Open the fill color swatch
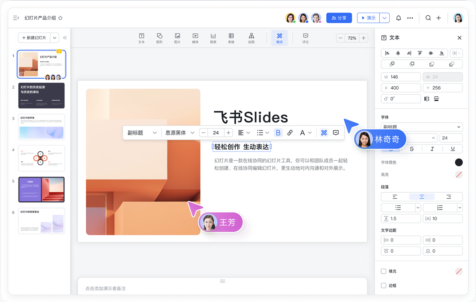Screen dimensions: 476x302 (459, 271)
